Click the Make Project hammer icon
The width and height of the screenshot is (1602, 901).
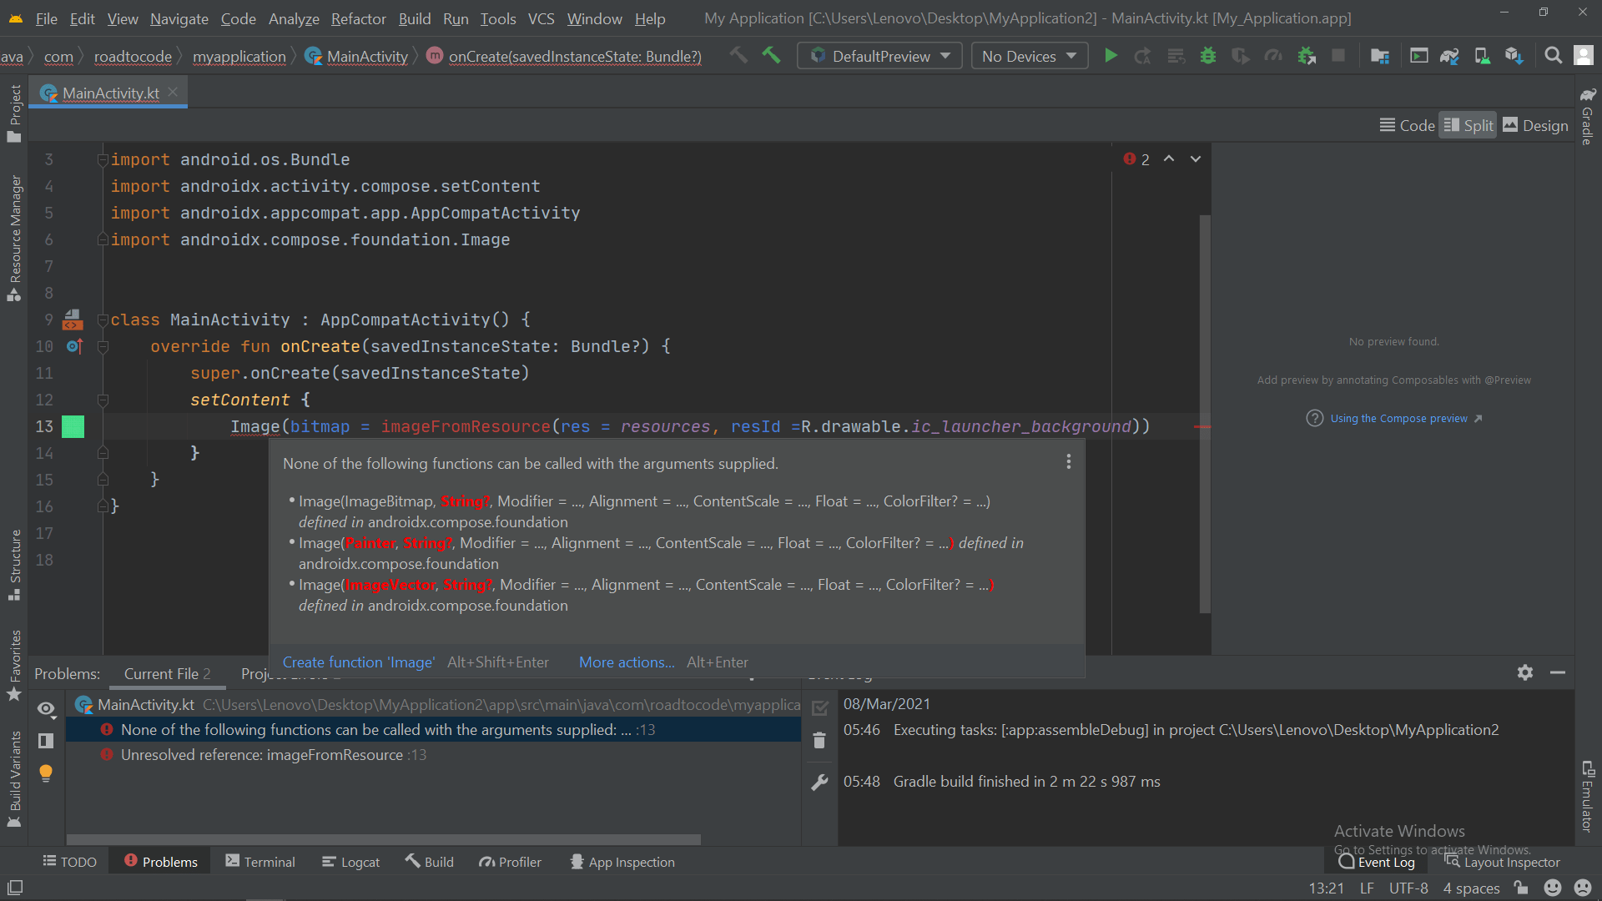771,56
